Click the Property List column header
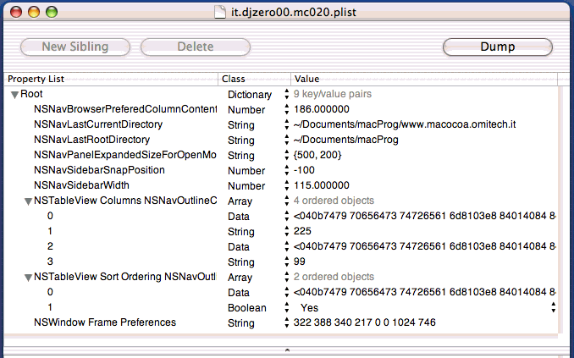 110,79
